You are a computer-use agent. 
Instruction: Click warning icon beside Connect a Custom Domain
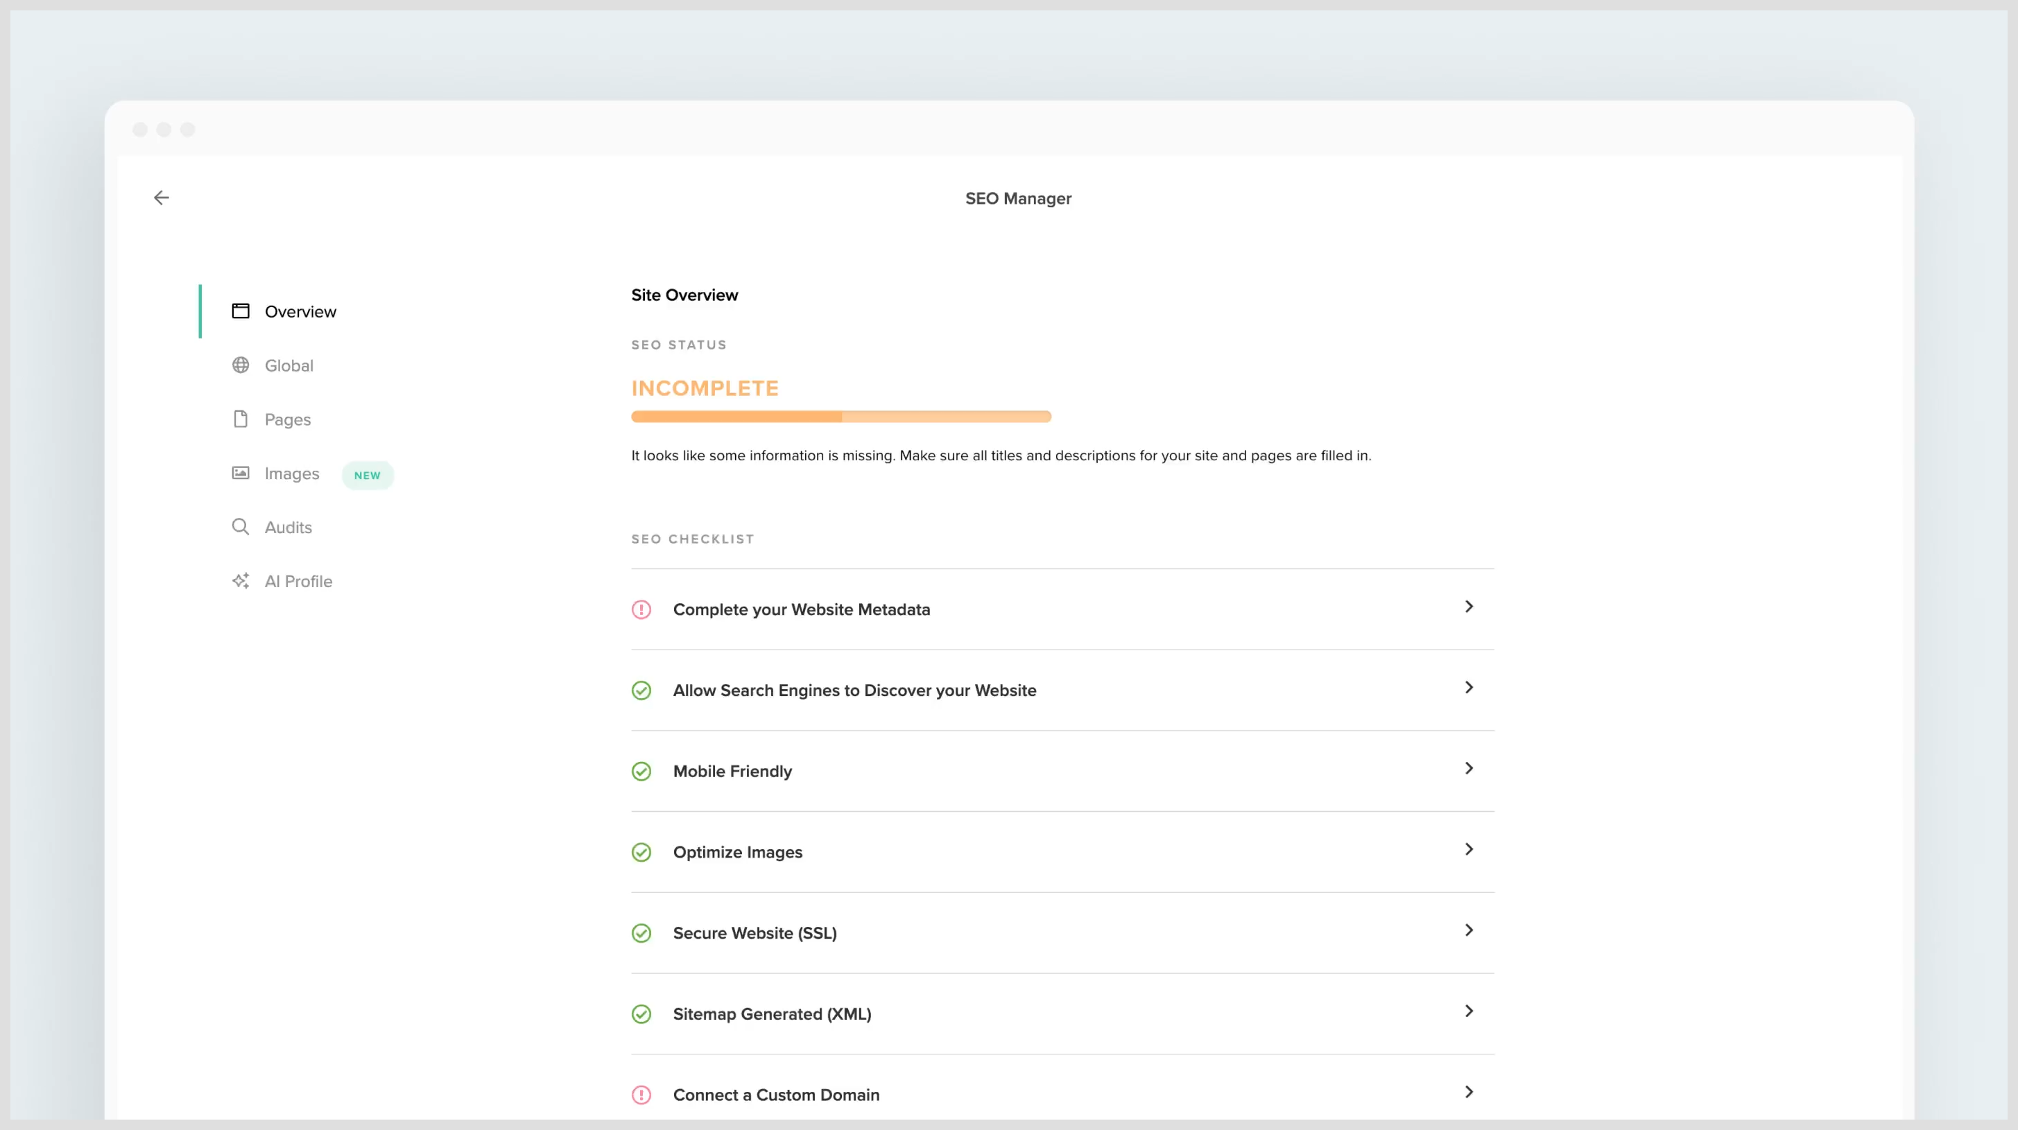(641, 1095)
